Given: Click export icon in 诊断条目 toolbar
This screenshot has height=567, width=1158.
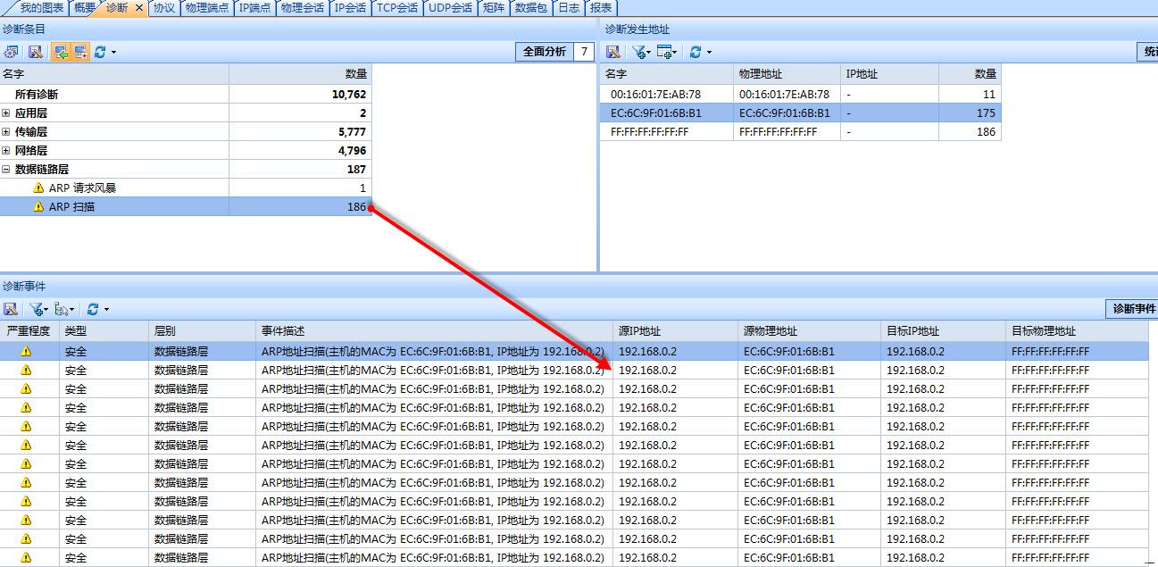Looking at the screenshot, I should click(35, 52).
